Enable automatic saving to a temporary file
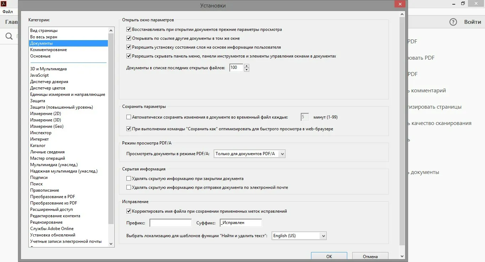This screenshot has height=262, width=485. click(129, 117)
